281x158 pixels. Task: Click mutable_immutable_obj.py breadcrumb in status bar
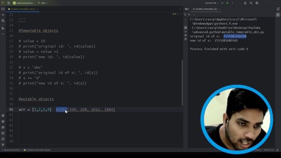point(37,150)
